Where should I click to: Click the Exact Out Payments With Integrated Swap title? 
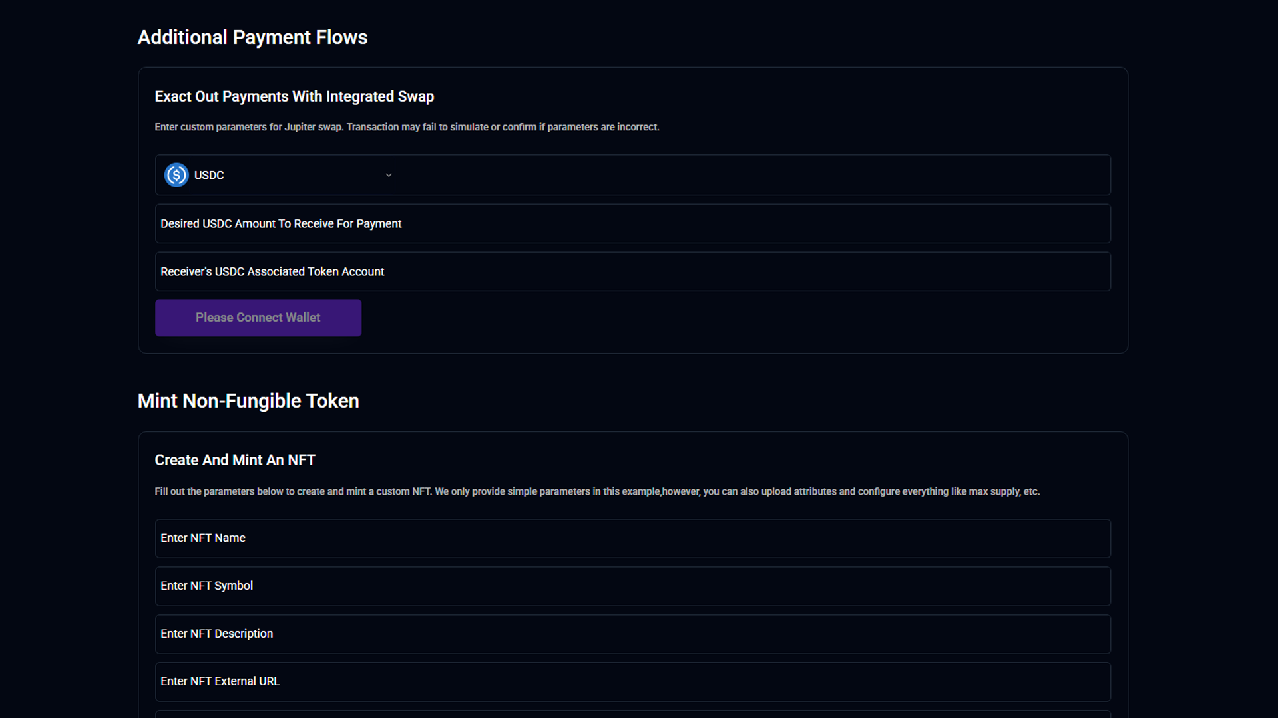(294, 97)
